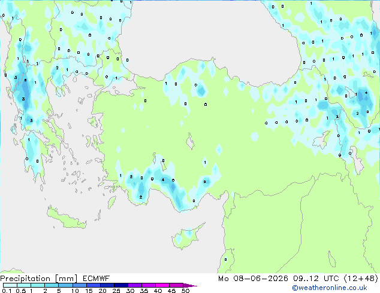Image resolution: width=380 pixels, height=293 pixels.
Task: Click the forecast offset '(12+48)'
Action: tap(361, 279)
